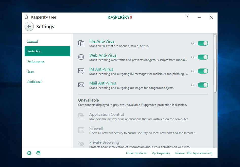Open the File Anti-Virus link
The width and height of the screenshot is (240, 167).
102,41
